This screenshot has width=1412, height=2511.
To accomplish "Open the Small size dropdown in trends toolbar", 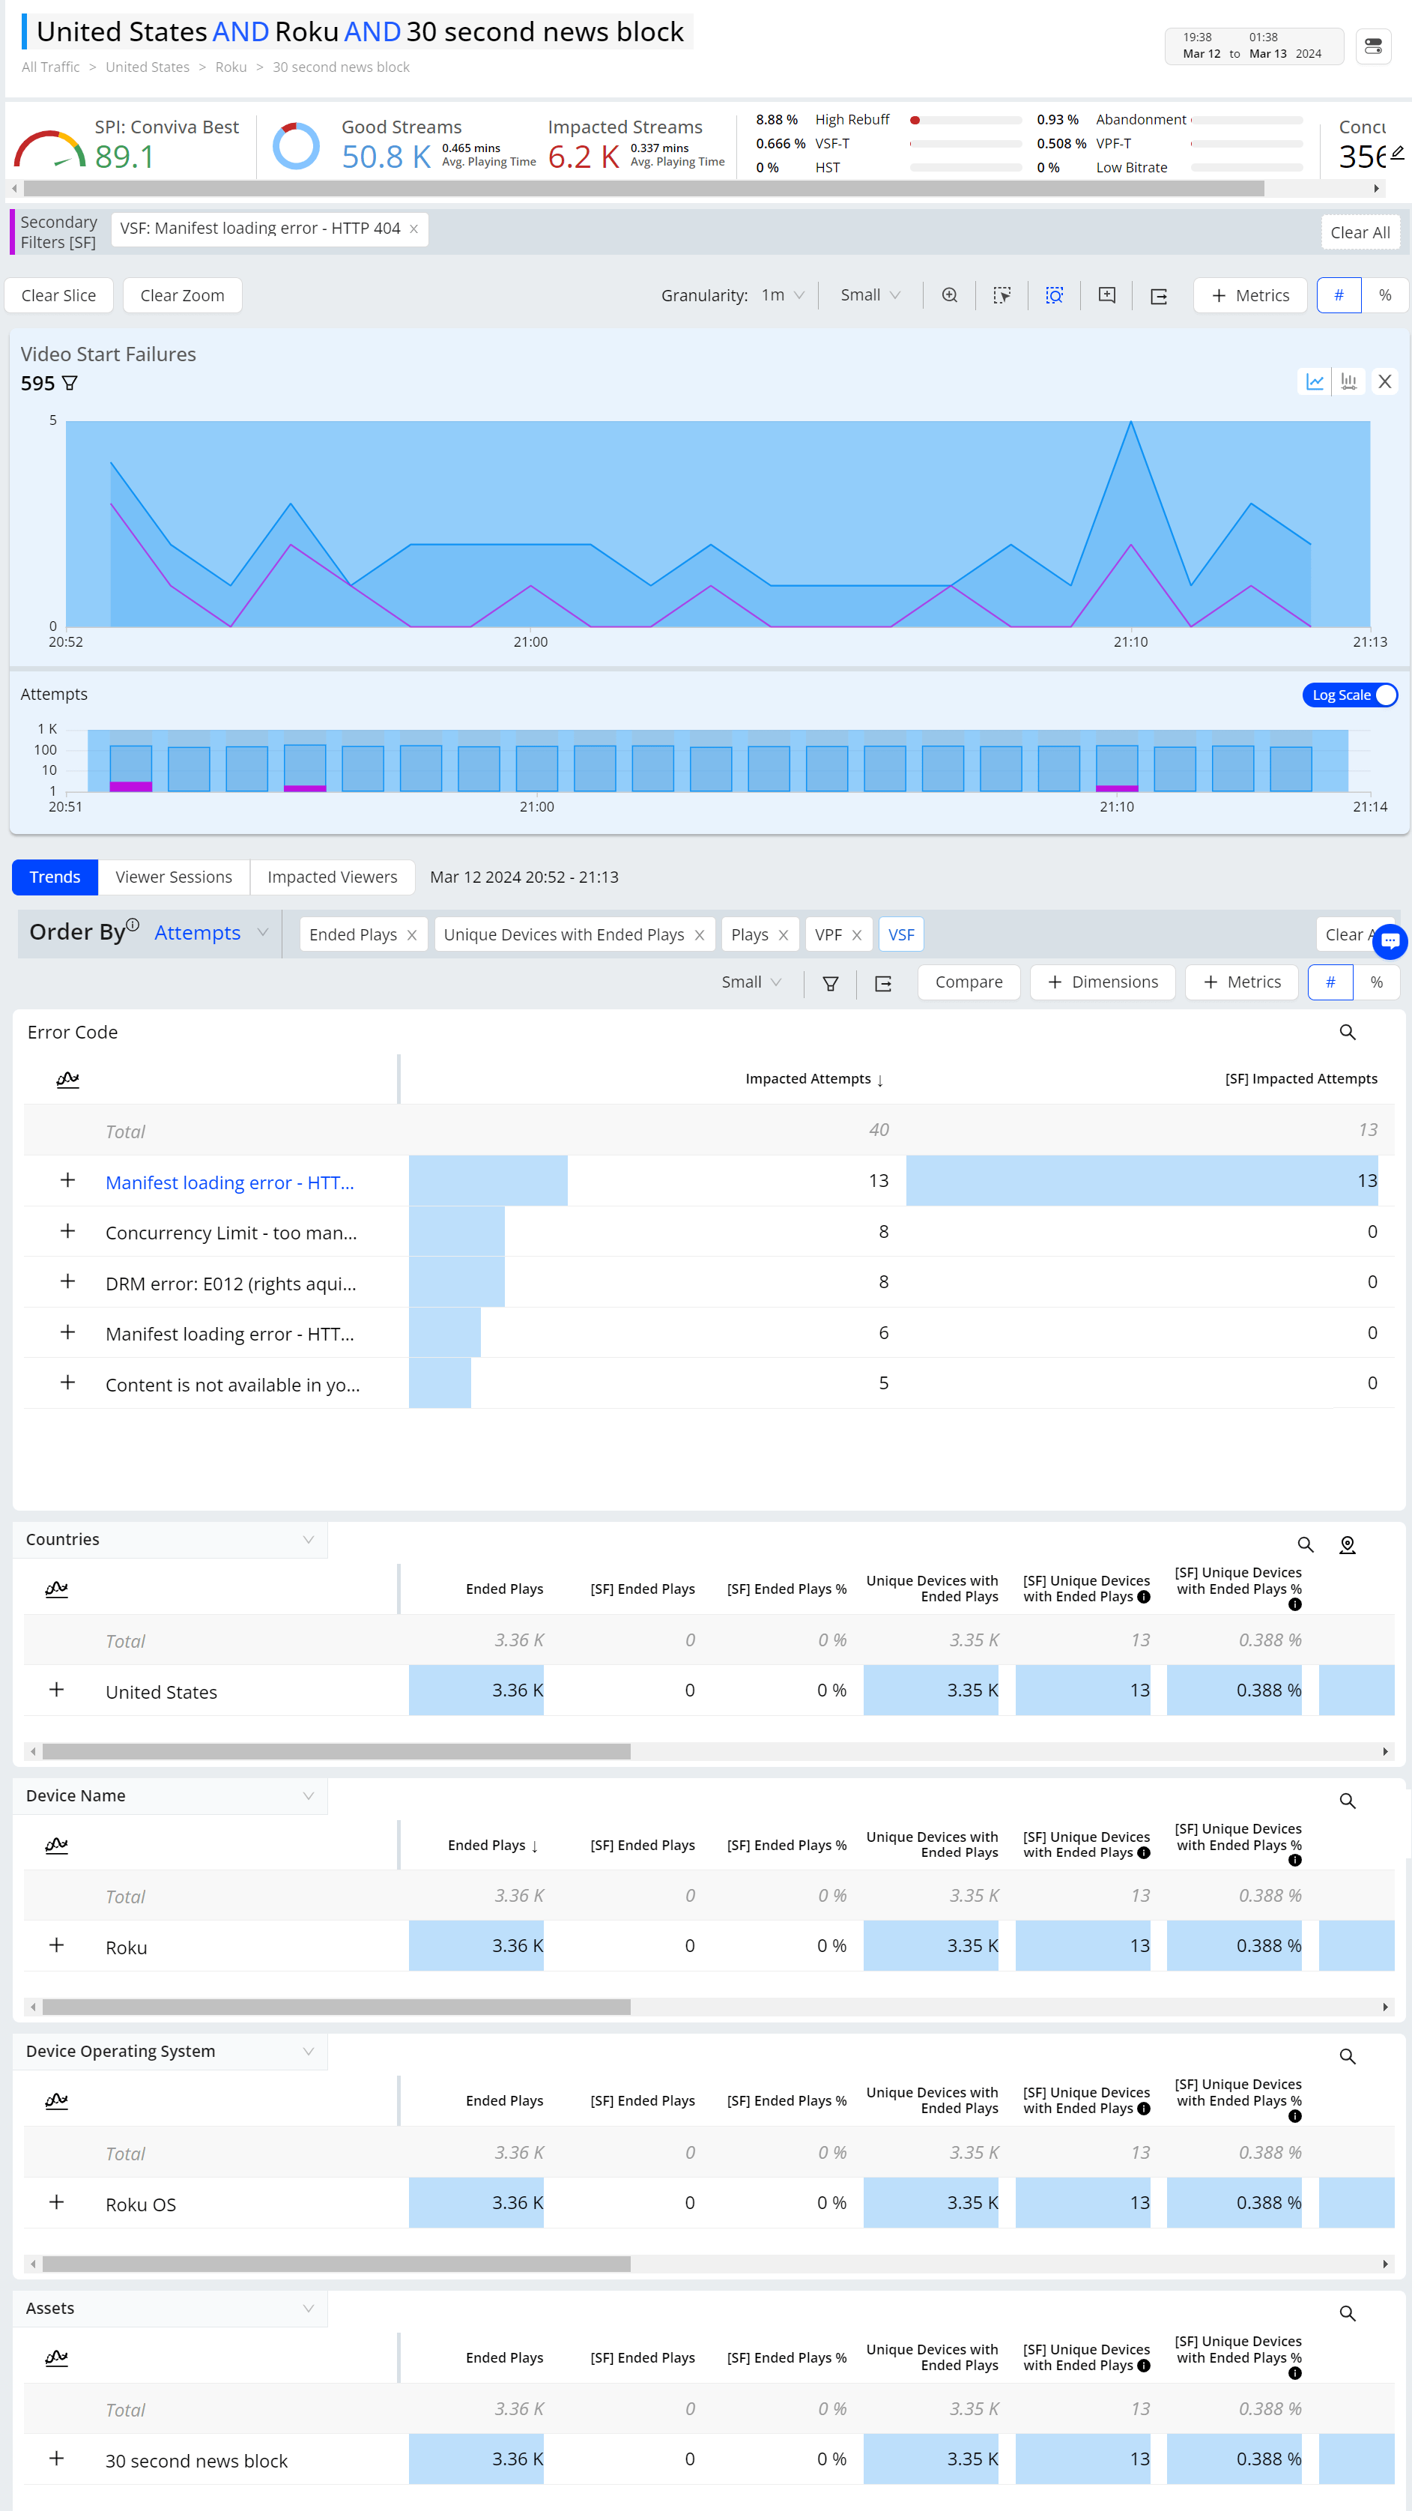I will click(x=751, y=982).
